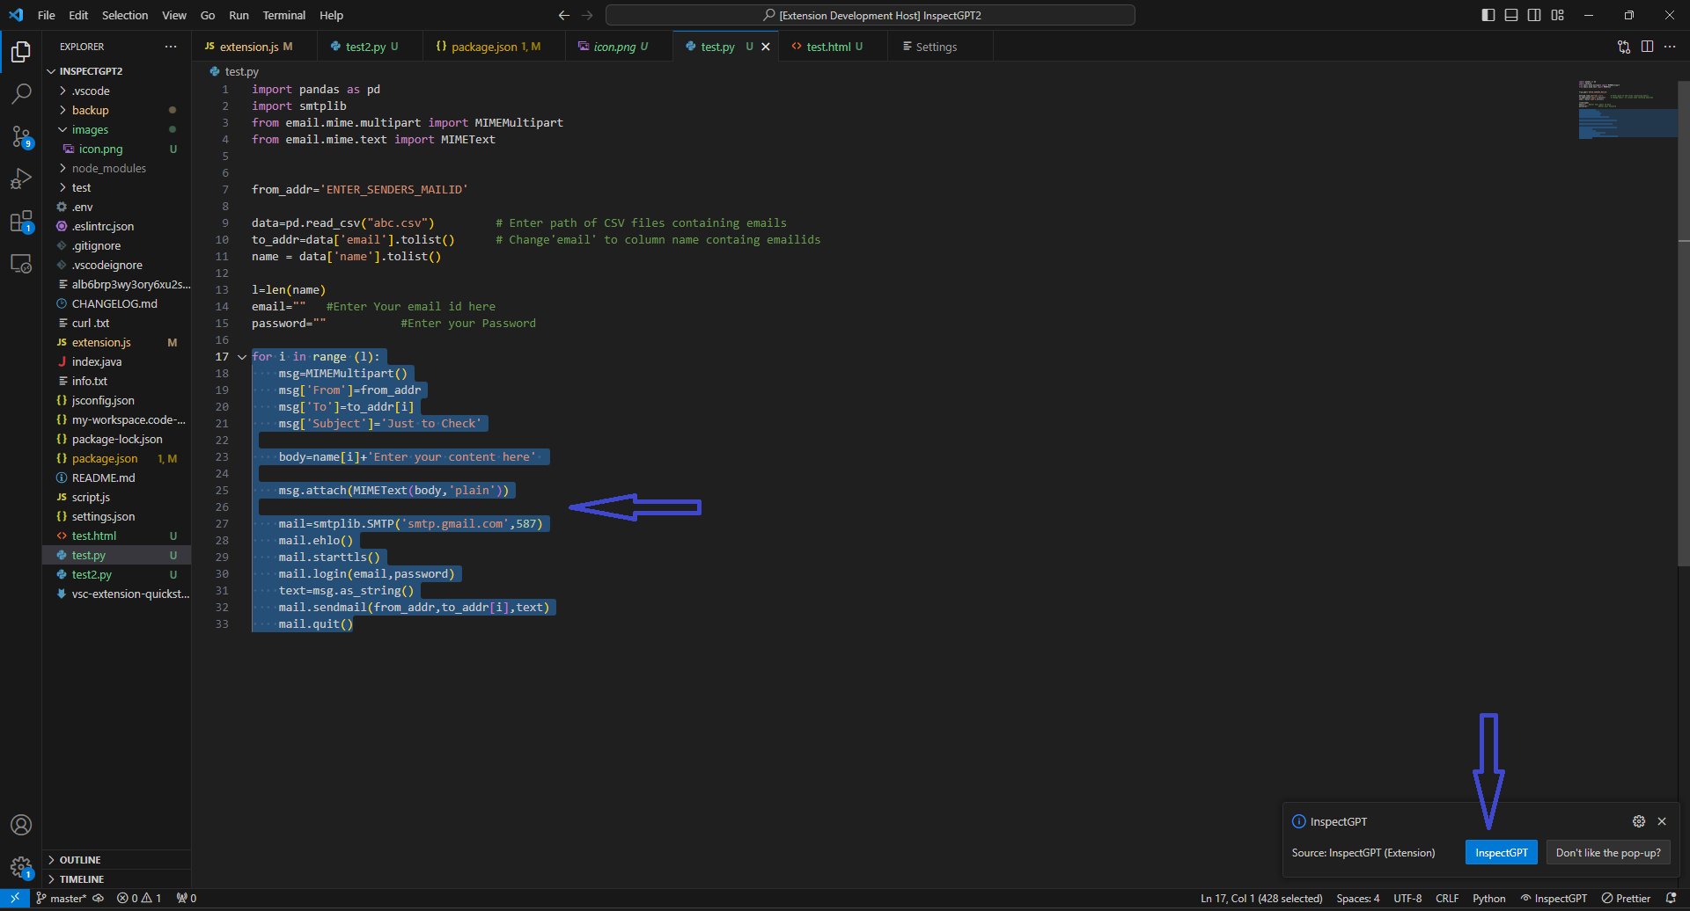Change CRLF end of line sequence
The image size is (1690, 911).
[1446, 898]
